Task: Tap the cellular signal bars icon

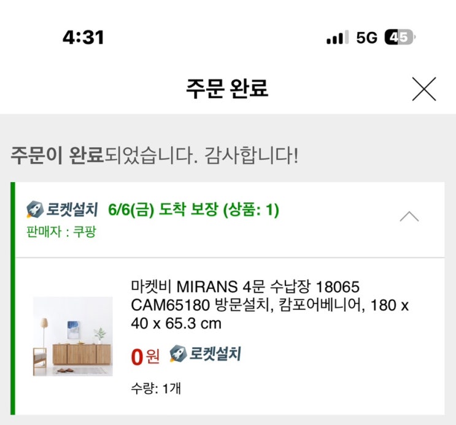Action: pos(337,37)
